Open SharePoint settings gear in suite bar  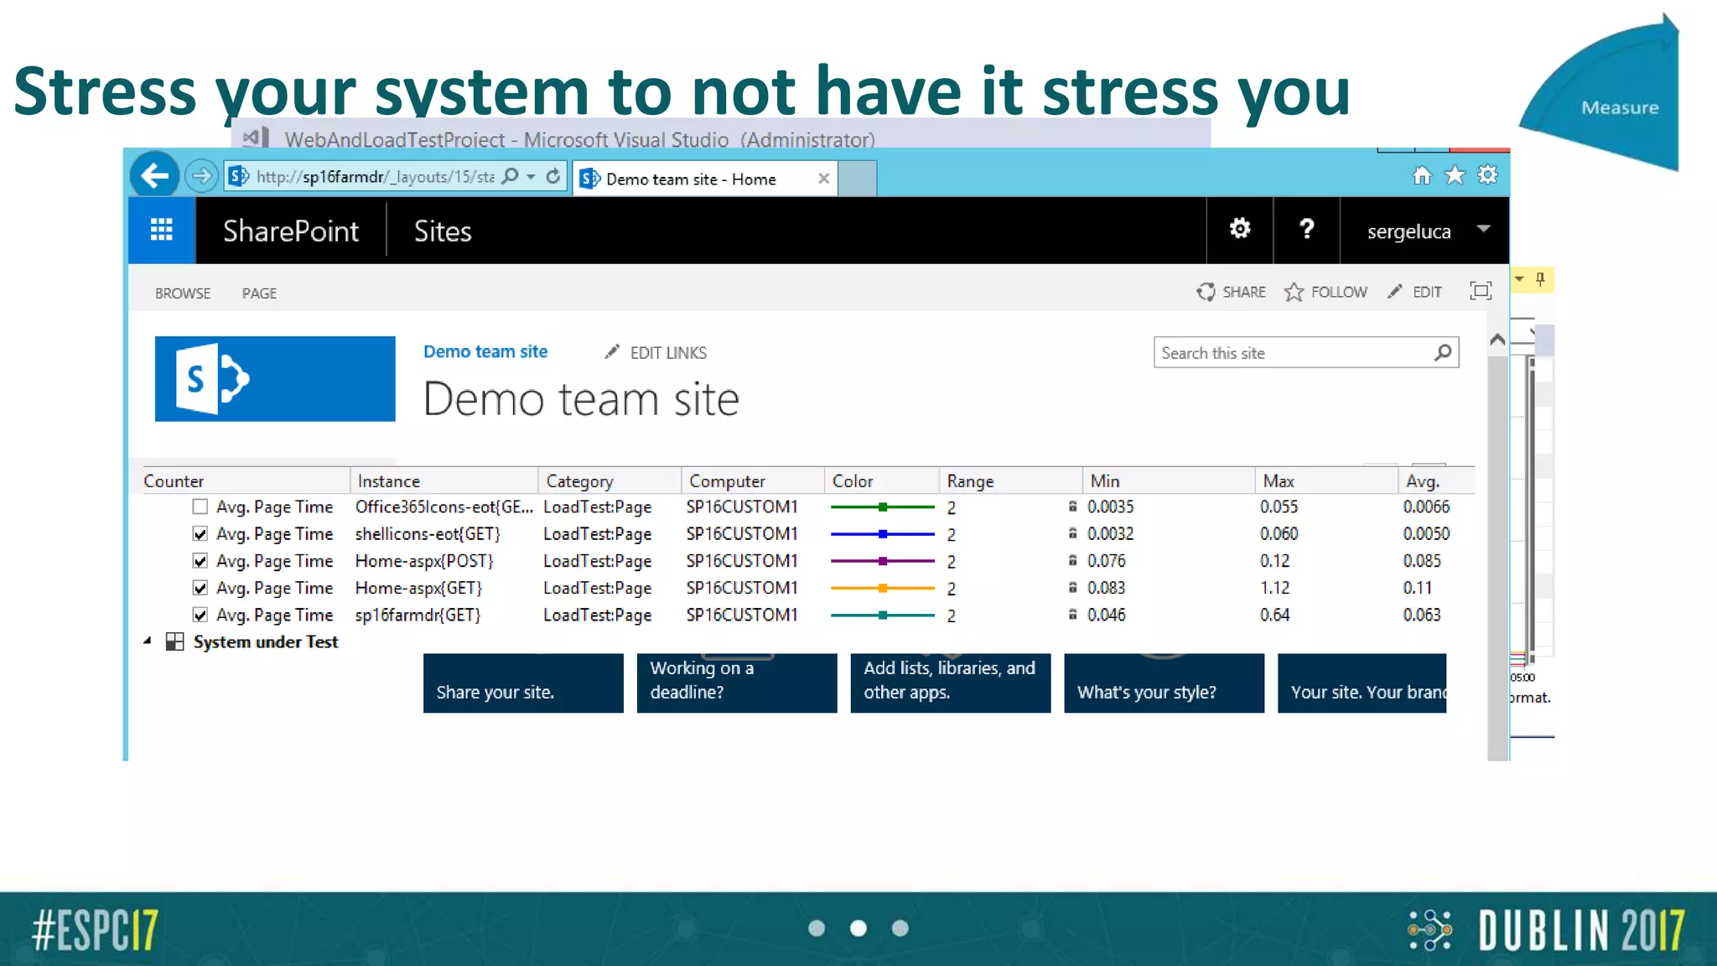tap(1239, 229)
